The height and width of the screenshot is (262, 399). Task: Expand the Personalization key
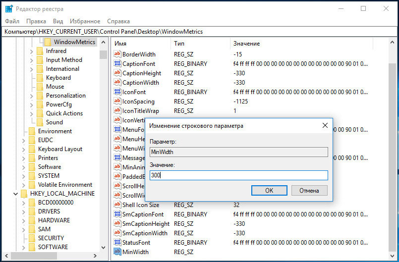pos(31,96)
